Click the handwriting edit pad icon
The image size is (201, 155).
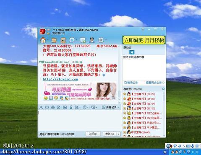pyautogui.click(x=59, y=107)
